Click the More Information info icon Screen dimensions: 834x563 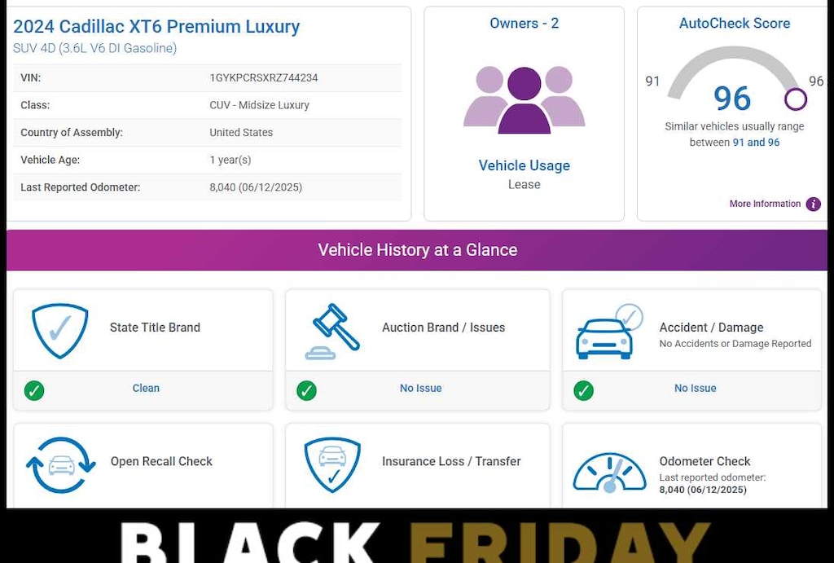point(813,205)
